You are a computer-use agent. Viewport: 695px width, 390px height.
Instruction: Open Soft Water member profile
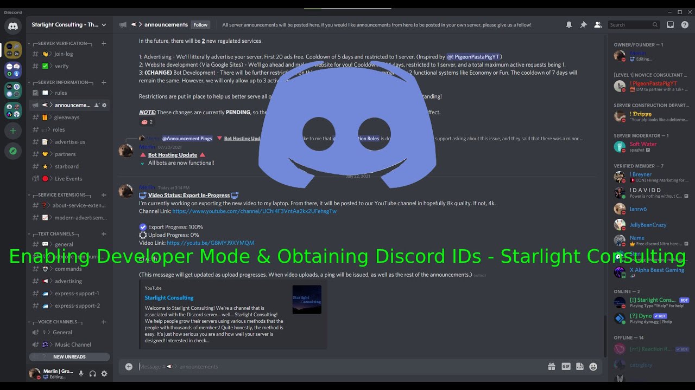click(x=652, y=147)
